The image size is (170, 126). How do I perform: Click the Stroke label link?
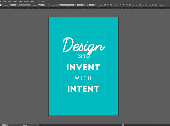point(6,5)
